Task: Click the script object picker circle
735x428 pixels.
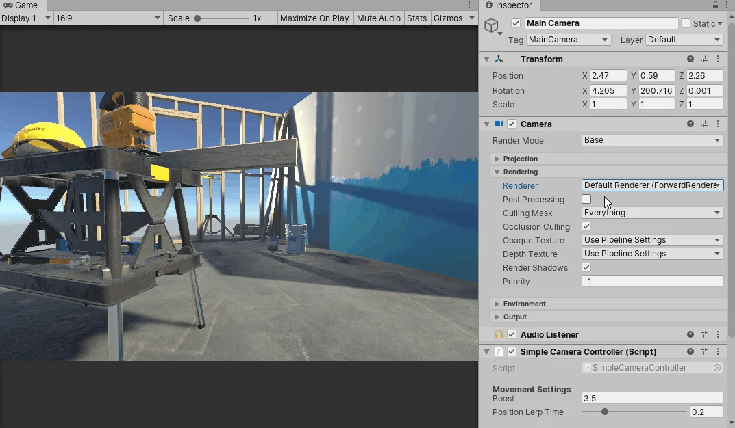Action: pos(717,368)
